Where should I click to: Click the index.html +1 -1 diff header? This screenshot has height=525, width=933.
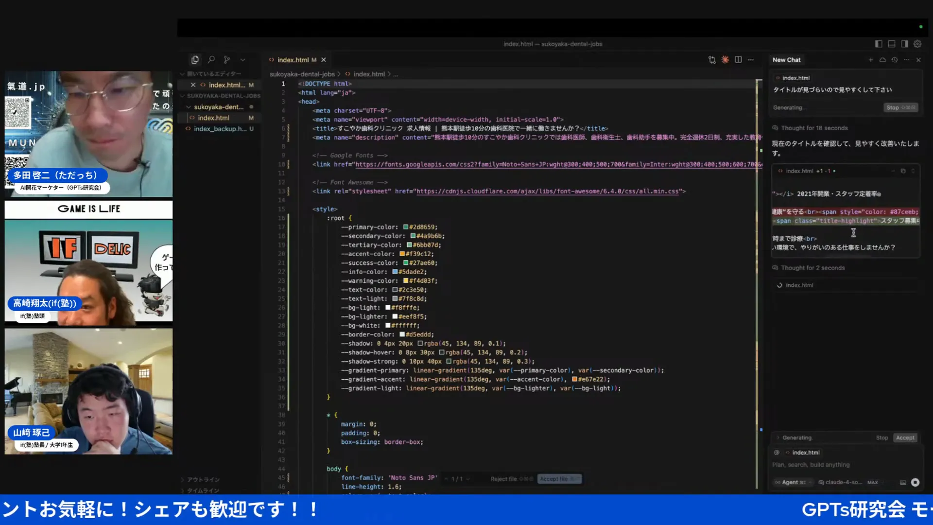point(807,171)
